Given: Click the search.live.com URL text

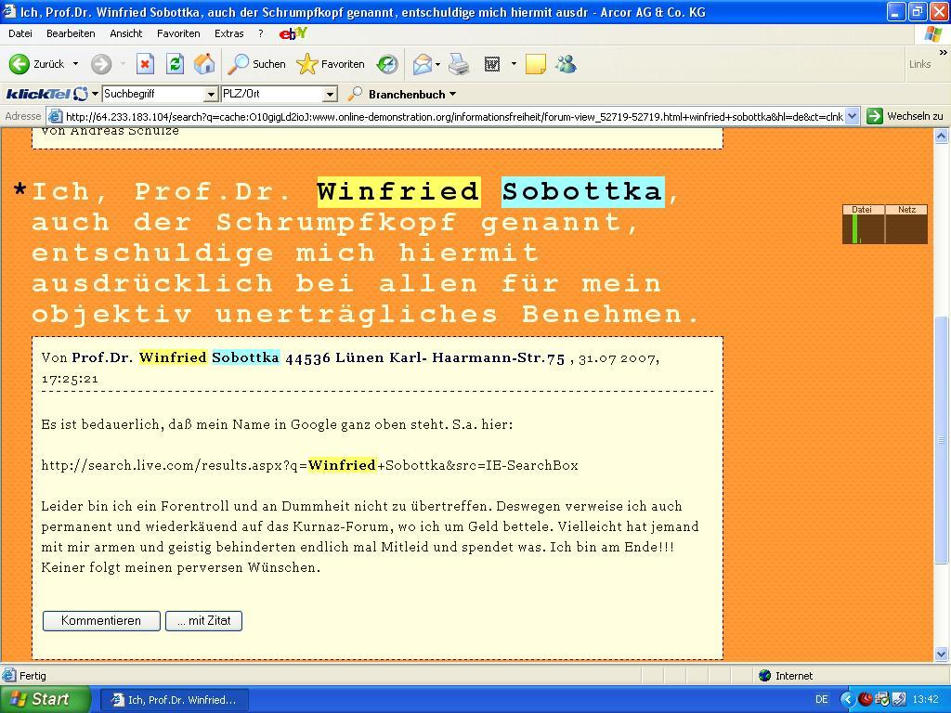Looking at the screenshot, I should (x=310, y=466).
